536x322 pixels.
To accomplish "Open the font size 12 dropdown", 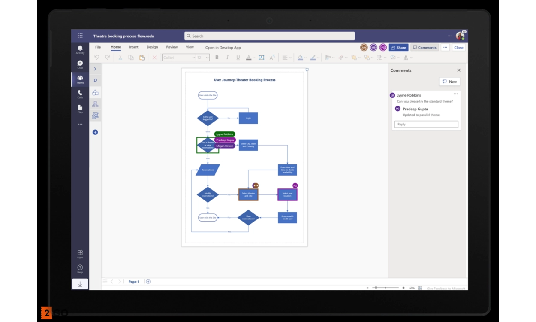I will tap(203, 58).
